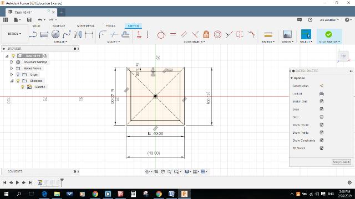Open the data panel grid icon
The width and height of the screenshot is (355, 199).
point(6,20)
